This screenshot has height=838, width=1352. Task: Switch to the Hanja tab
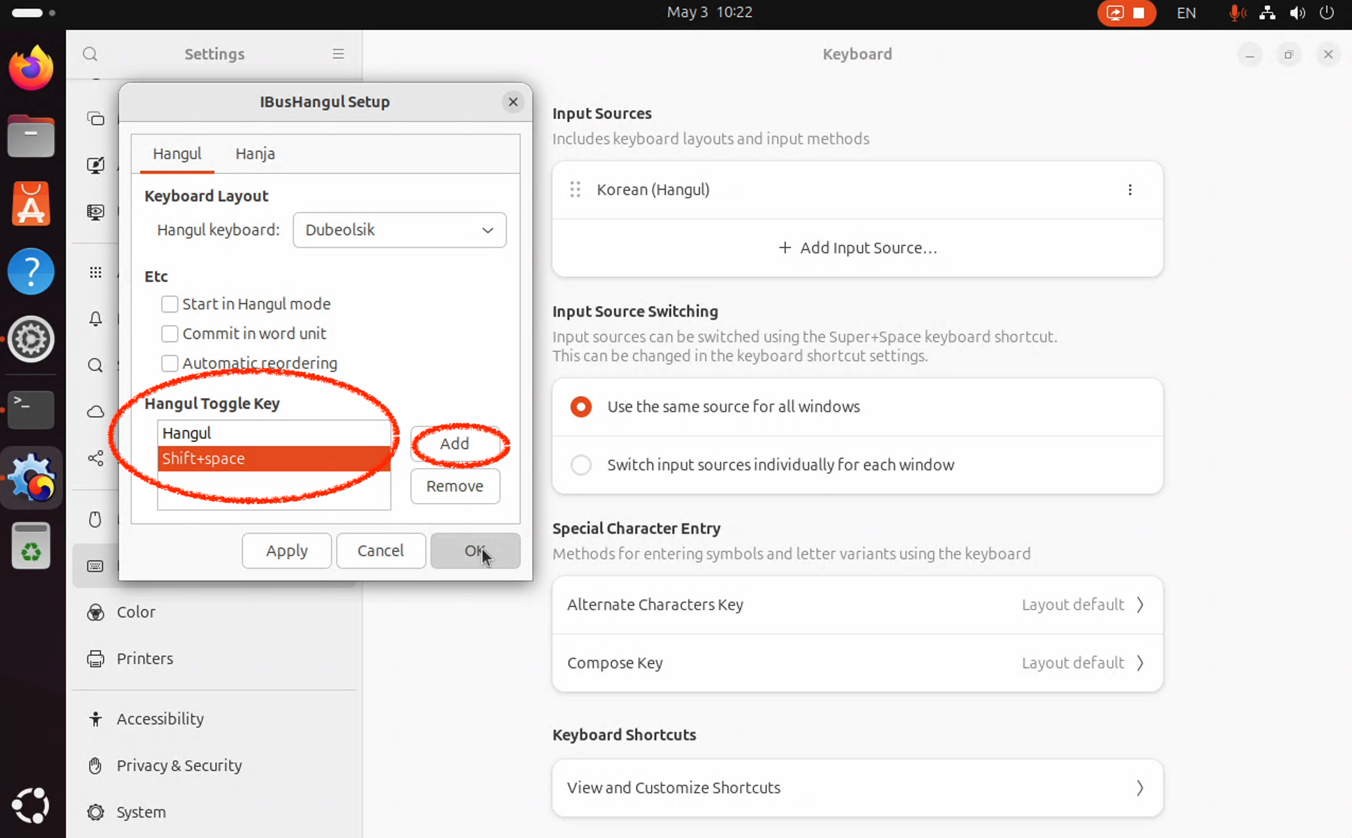(x=254, y=154)
